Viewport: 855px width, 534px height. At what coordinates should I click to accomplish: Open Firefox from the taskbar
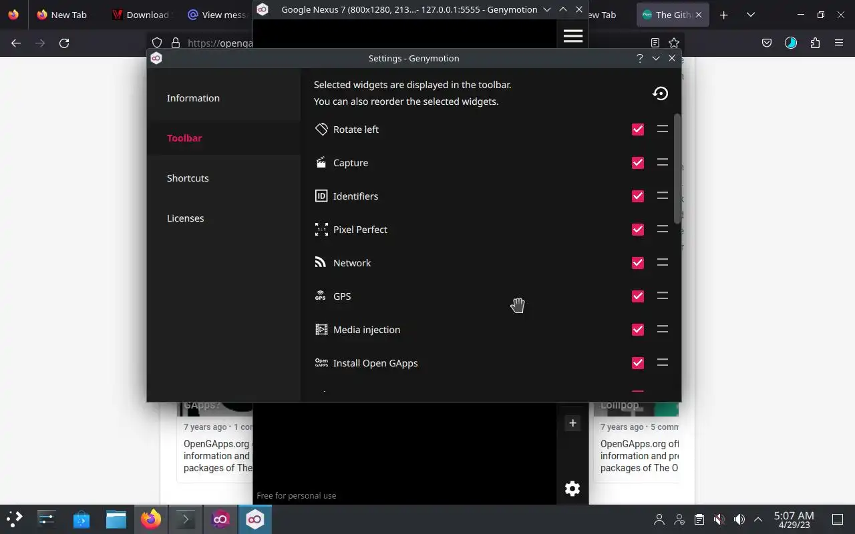coord(151,519)
